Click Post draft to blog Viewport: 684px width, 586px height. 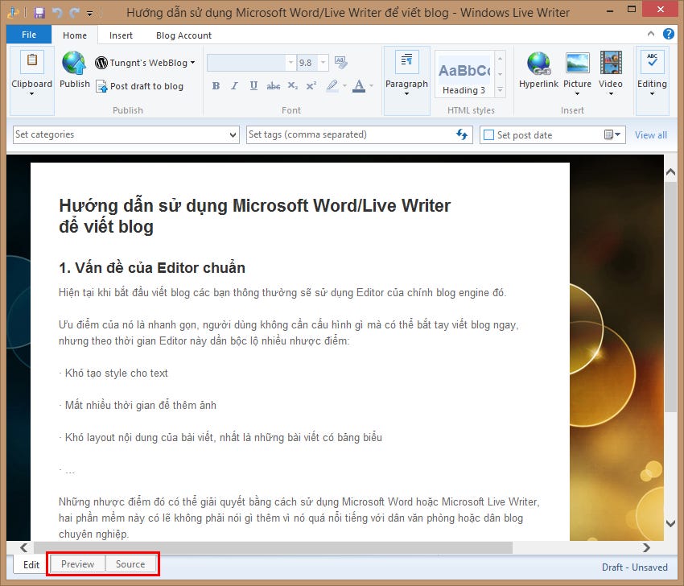click(139, 86)
